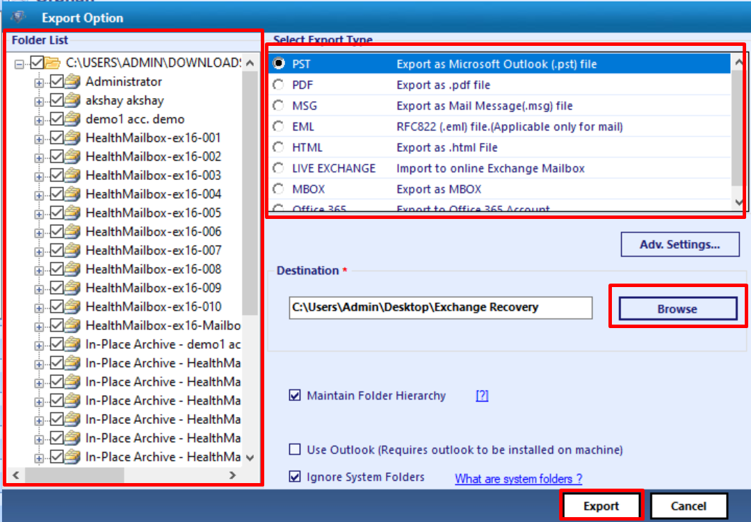
Task: Click the HealthMailbox-ex16-002 folder icon
Action: [x=72, y=156]
